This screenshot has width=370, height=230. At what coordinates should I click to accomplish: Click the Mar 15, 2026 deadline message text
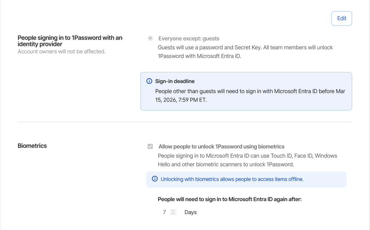pos(250,95)
